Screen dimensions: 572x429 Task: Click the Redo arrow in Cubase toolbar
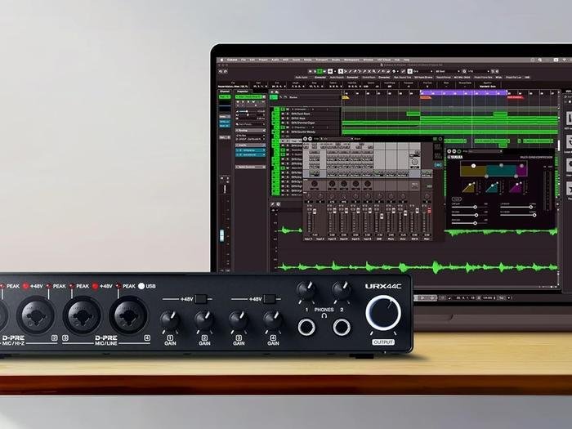[226, 72]
